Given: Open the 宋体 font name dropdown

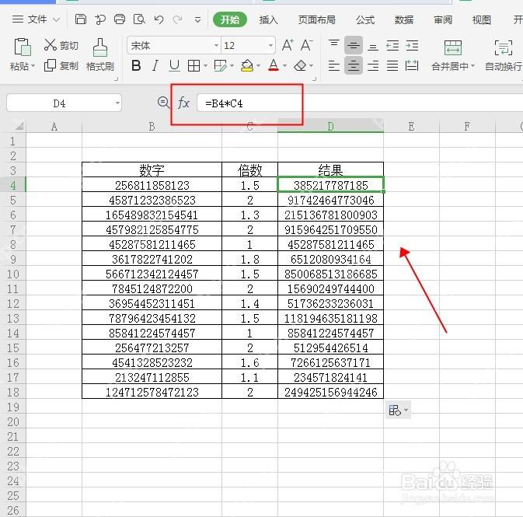Looking at the screenshot, I should click(x=217, y=45).
